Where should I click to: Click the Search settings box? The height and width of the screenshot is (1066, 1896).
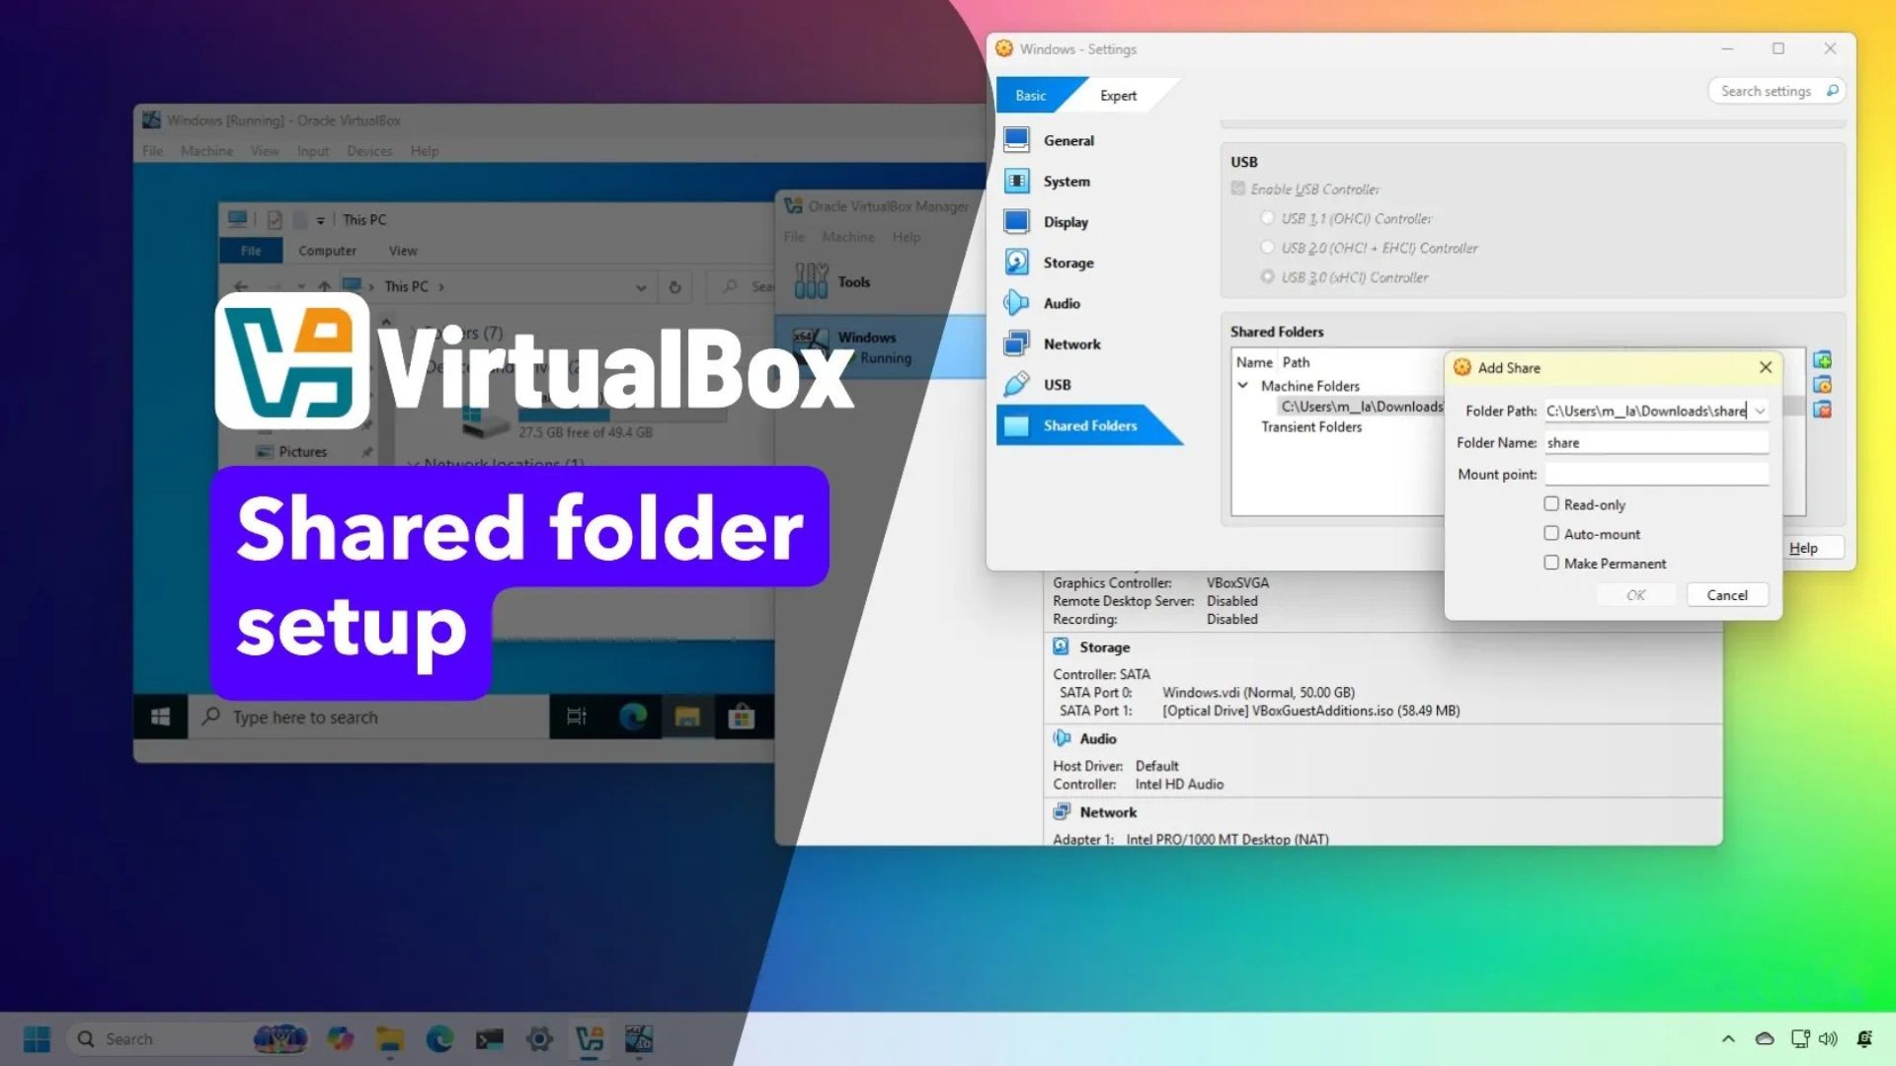click(1777, 91)
